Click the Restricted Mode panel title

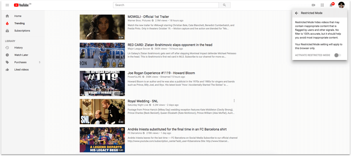point(311,13)
